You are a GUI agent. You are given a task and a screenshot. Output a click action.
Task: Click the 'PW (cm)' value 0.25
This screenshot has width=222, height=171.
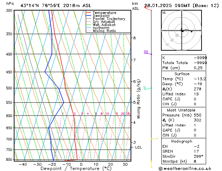[198, 68]
